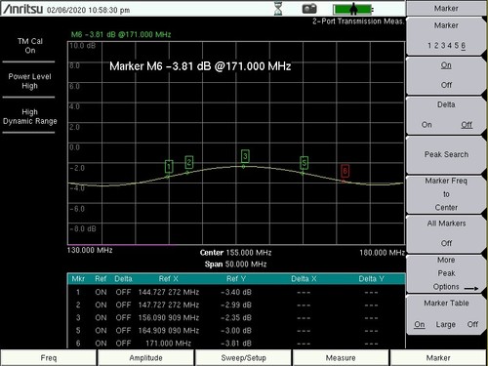Toggle the marker On/Off softkey
Image resolution: width=488 pixels, height=366 pixels.
click(446, 75)
